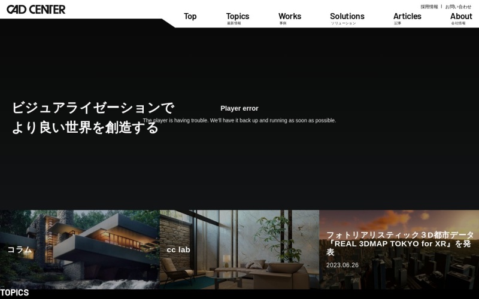479x299 pixels.
Task: Click the コラム tile label
Action: tap(19, 249)
